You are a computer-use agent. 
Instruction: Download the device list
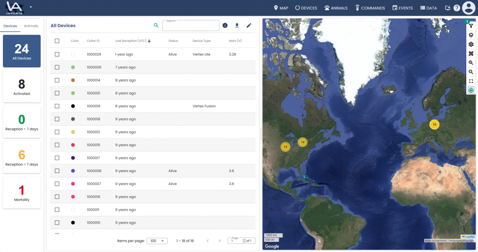coord(237,25)
